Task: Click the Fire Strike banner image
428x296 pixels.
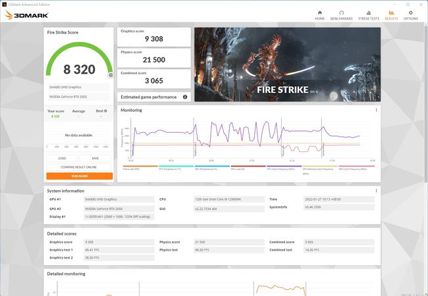Action: [288, 64]
